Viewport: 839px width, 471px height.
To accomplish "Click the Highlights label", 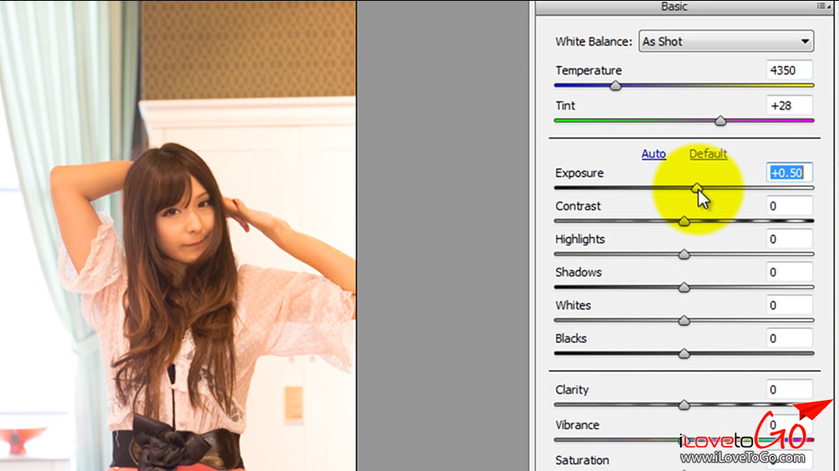I will [x=580, y=239].
